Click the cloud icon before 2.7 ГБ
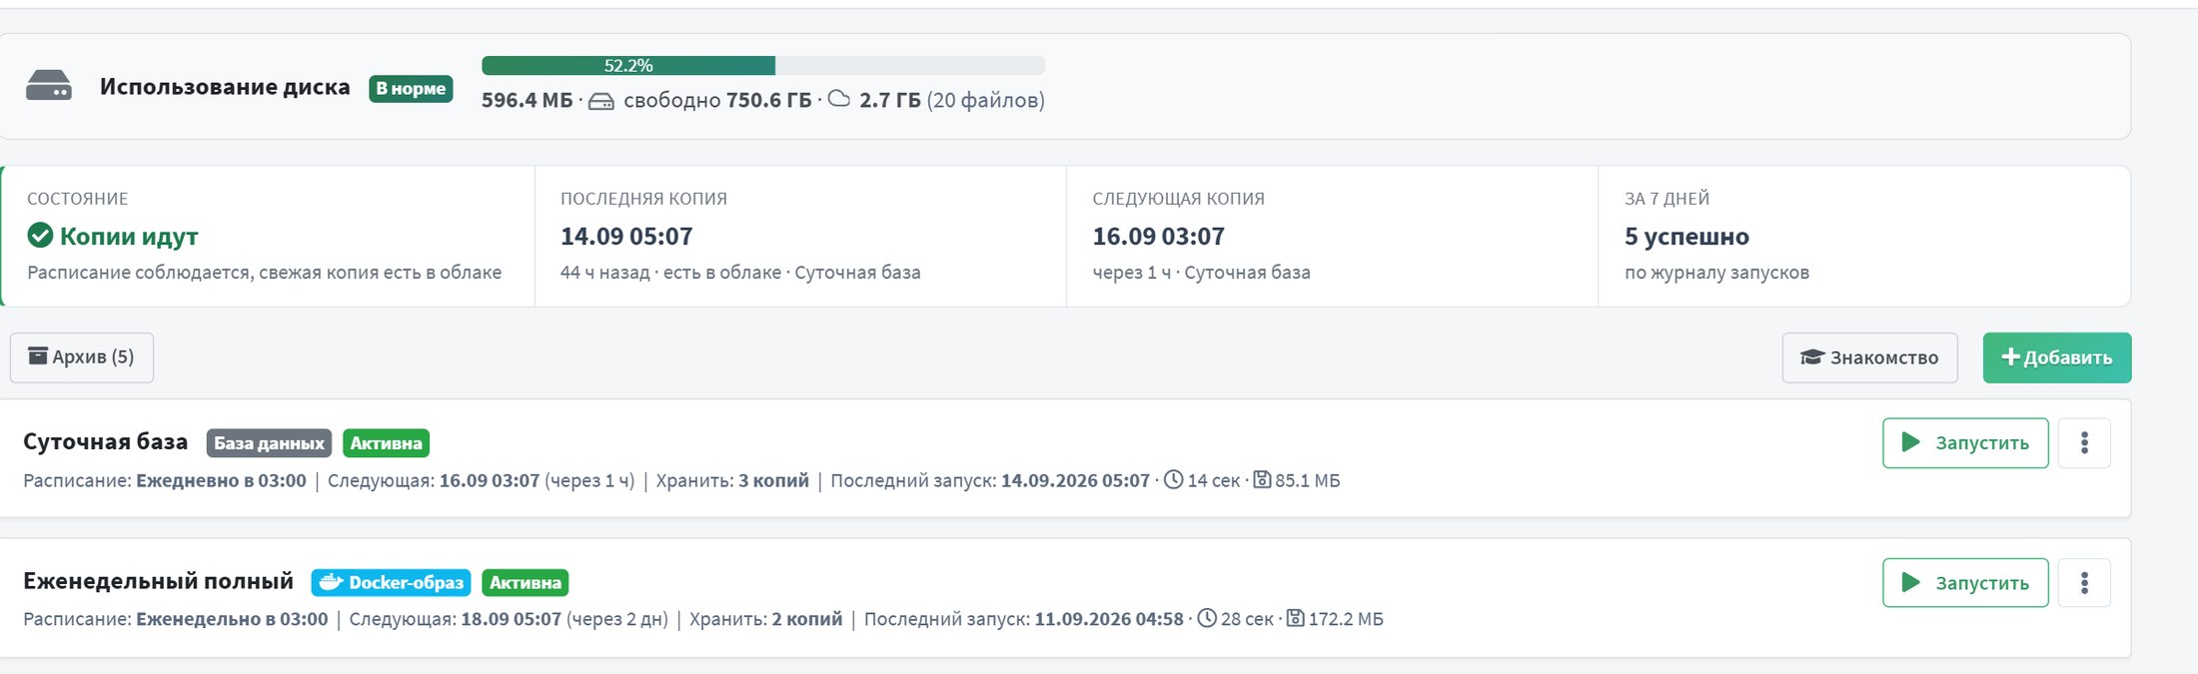 (x=839, y=99)
